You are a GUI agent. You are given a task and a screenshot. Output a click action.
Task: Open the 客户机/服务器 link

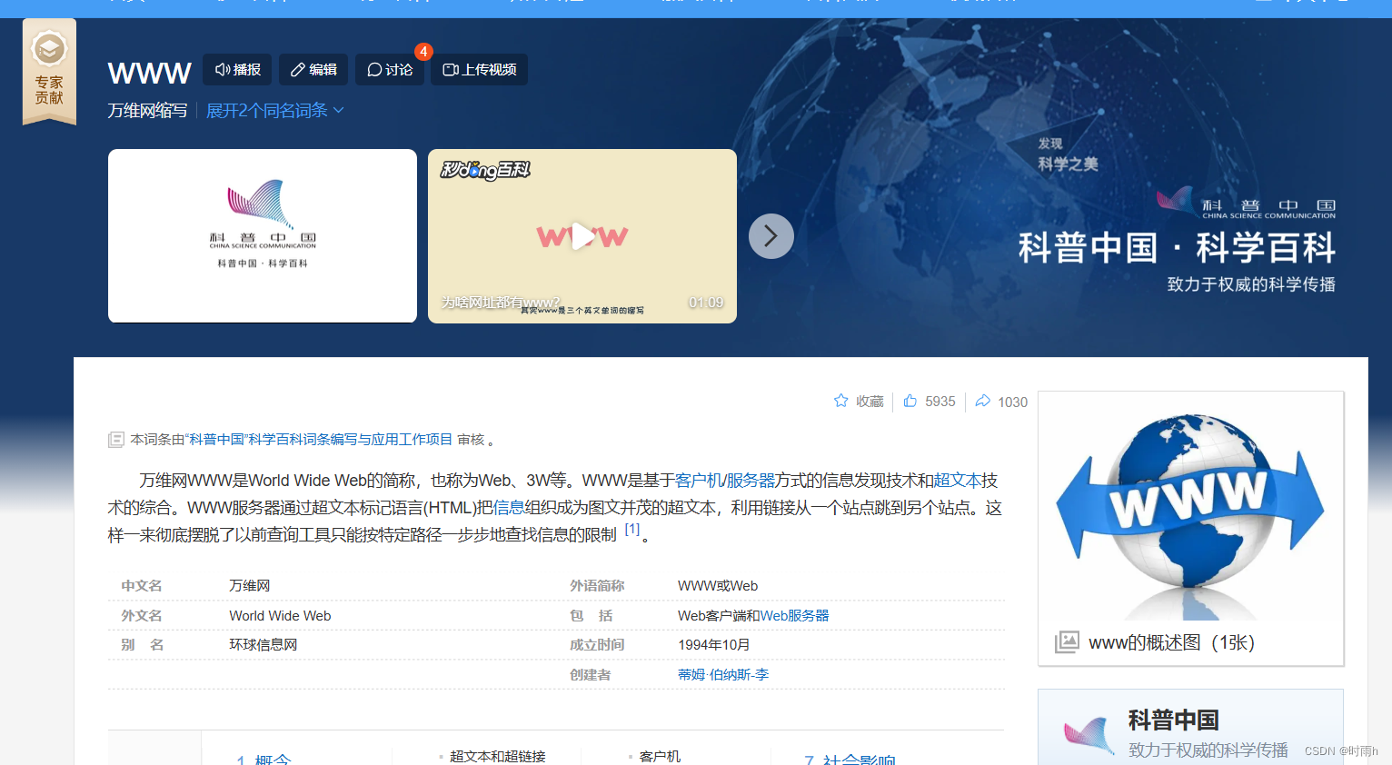click(x=725, y=481)
